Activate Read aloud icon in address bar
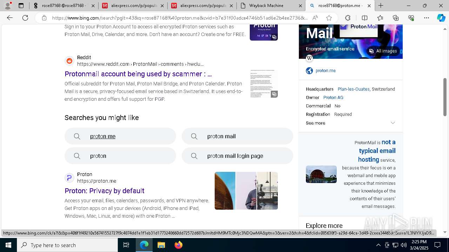449x252 pixels. (315, 18)
